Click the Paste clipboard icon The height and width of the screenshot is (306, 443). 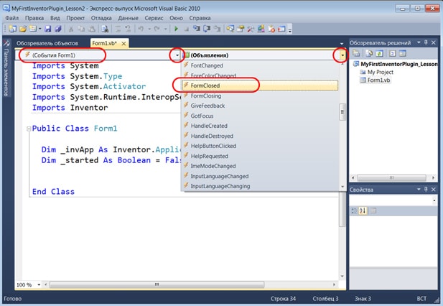coord(91,29)
